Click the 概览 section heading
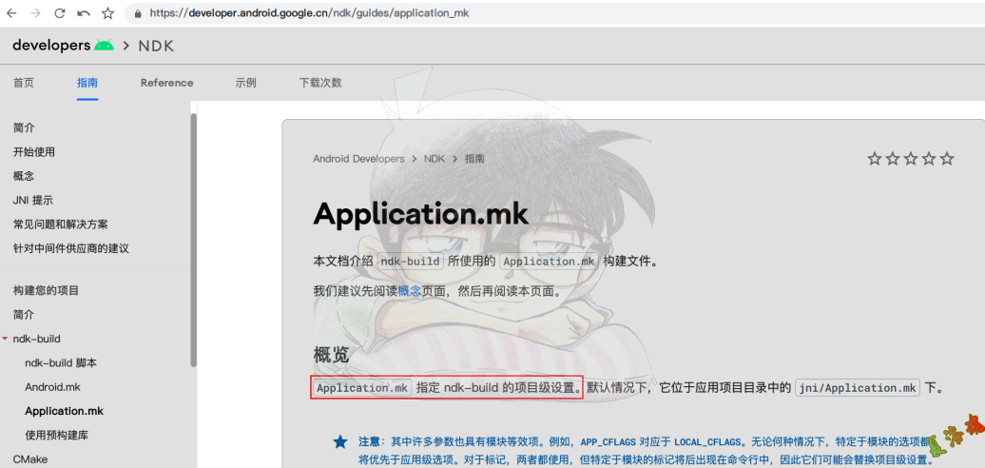This screenshot has width=985, height=468. point(331,356)
